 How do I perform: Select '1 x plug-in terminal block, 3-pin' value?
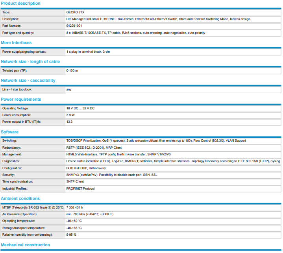(88, 52)
